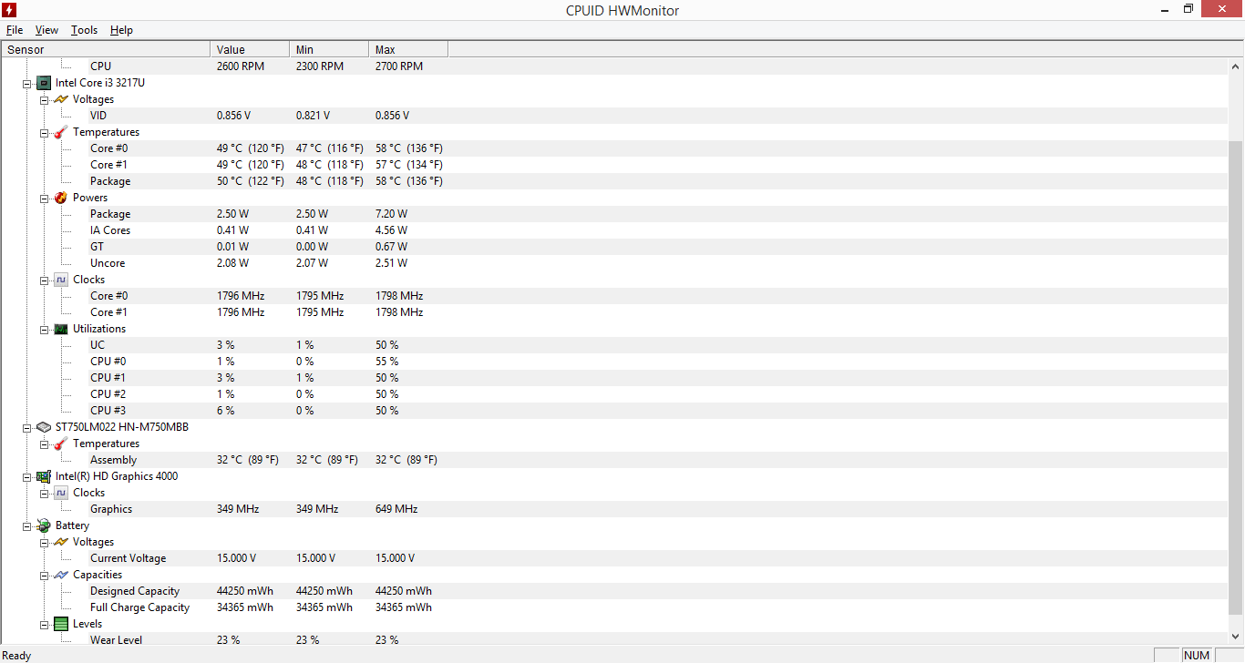Viewport: 1245px width, 663px height.
Task: Click the Max column header
Action: click(408, 50)
